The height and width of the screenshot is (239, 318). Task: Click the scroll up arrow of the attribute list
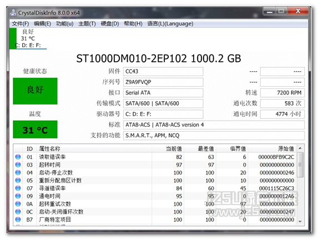click(300, 148)
